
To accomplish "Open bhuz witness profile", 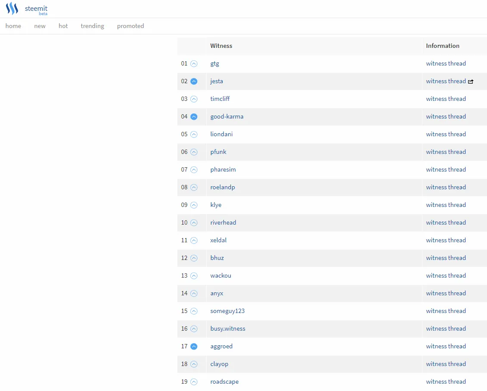I will 217,258.
